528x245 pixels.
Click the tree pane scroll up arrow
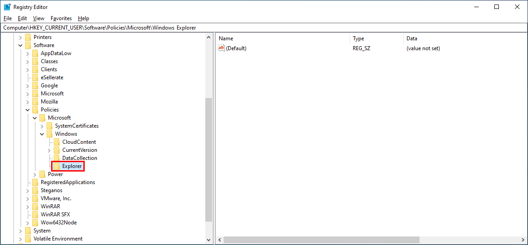209,37
